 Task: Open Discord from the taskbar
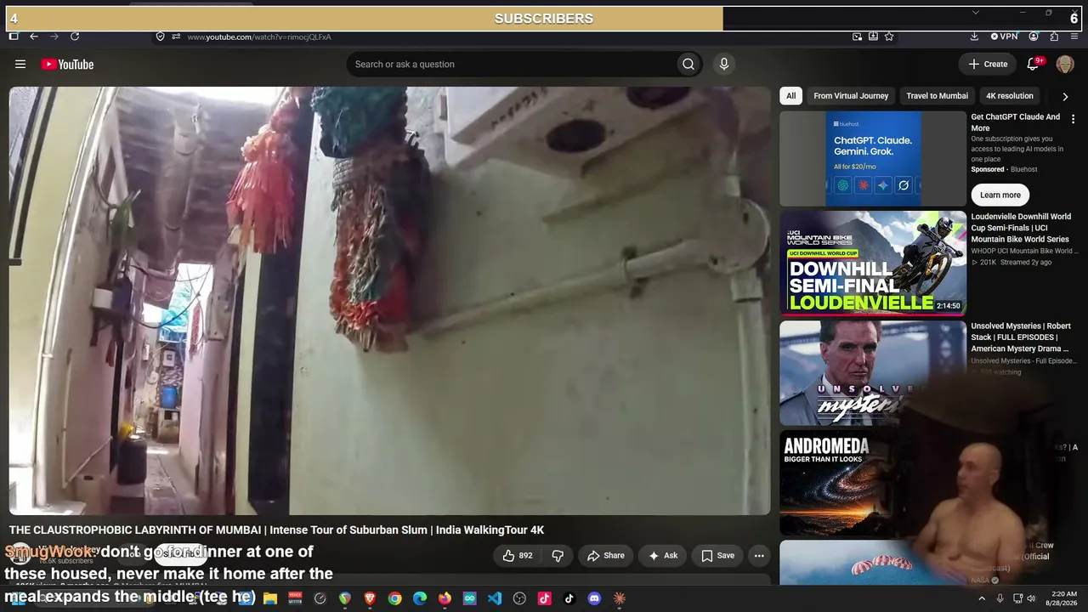(x=594, y=598)
